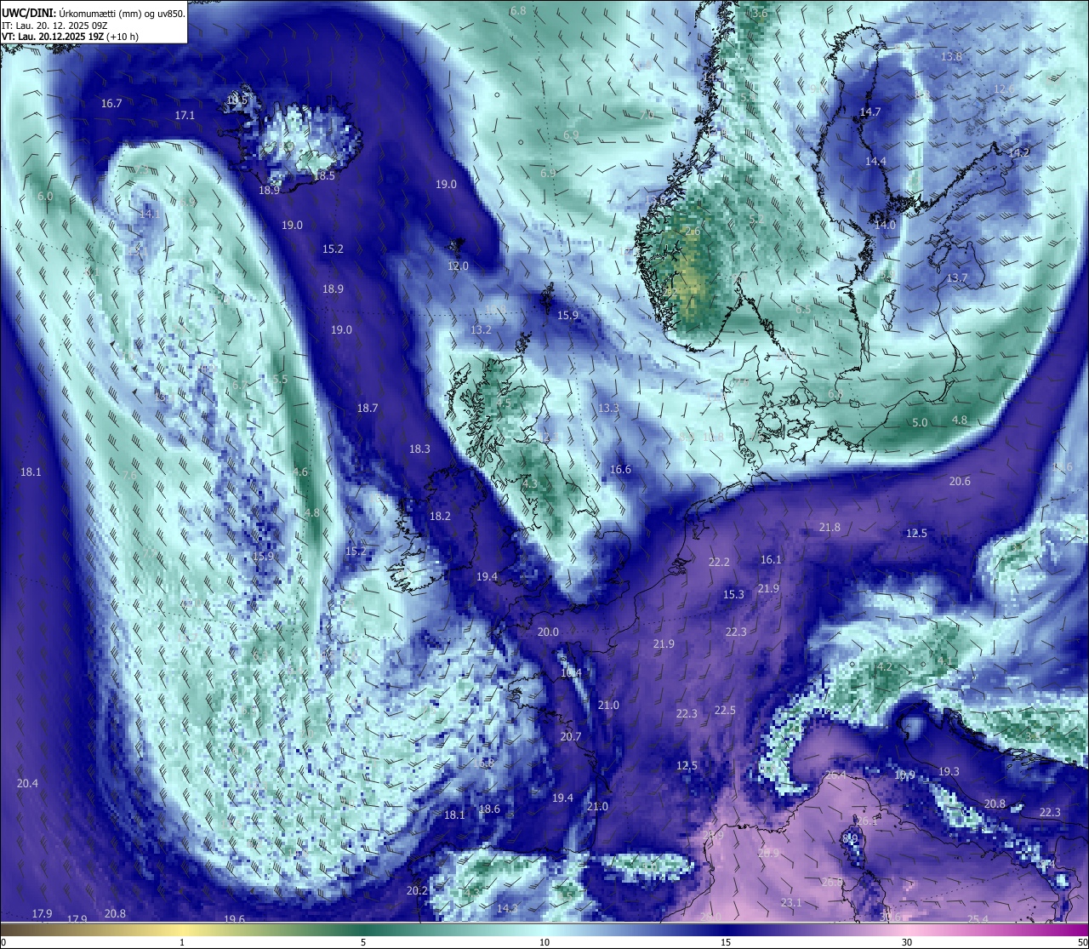This screenshot has width=1089, height=949.
Task: Click the 15.3 value over western Germany
Action: (733, 594)
